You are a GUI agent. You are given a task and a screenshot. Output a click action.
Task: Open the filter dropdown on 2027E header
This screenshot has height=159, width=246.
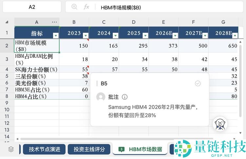point(205,35)
